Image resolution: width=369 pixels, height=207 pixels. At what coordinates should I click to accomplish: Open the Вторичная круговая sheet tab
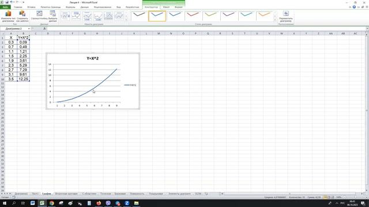point(66,194)
